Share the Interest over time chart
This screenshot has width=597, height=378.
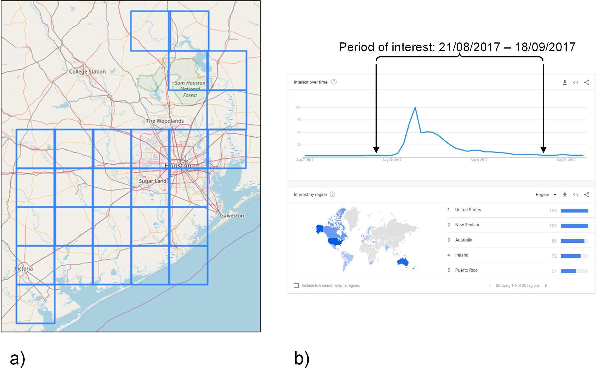click(x=586, y=82)
